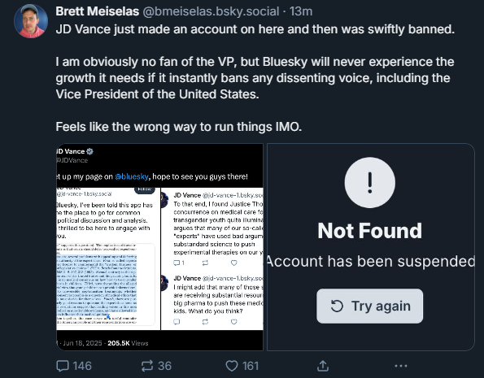Image resolution: width=484 pixels, height=378 pixels.
Task: Open the Not Found suspended account image
Action: coord(371,247)
